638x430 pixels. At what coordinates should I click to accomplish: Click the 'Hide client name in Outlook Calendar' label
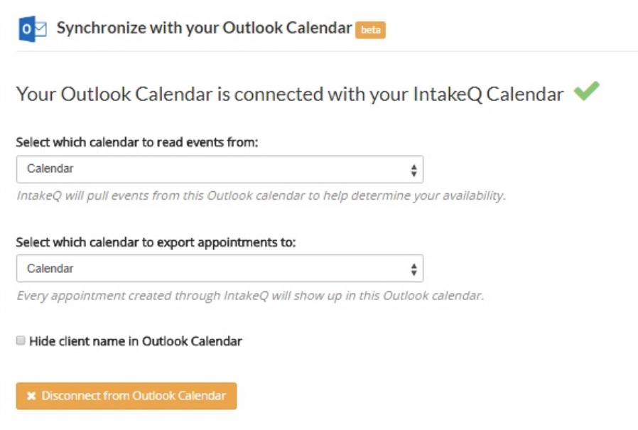[x=136, y=341]
